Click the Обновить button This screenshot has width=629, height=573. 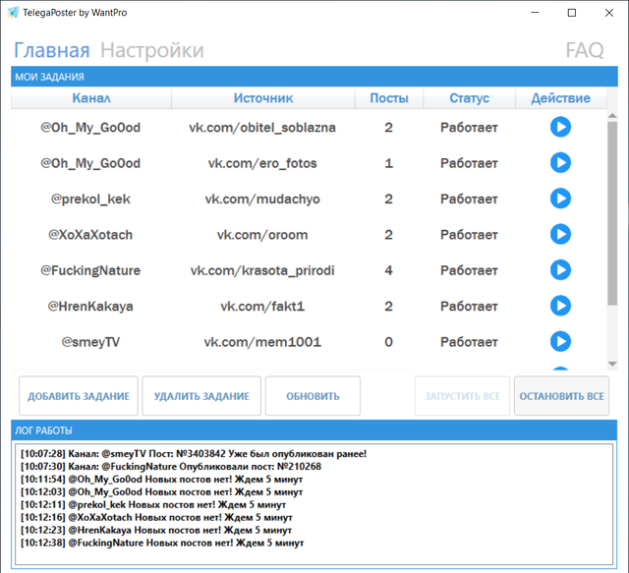tap(313, 396)
